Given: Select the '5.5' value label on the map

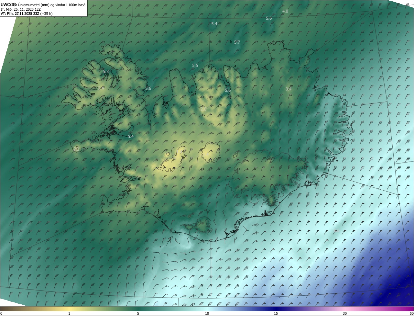Looking at the screenshot, I should (x=195, y=66).
